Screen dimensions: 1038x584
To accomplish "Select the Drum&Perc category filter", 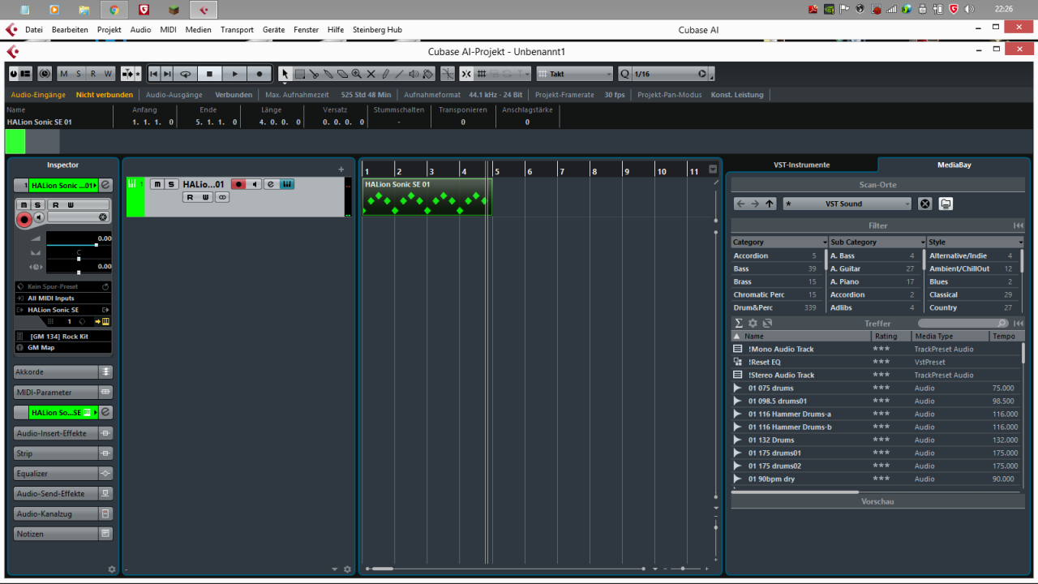I will pyautogui.click(x=778, y=307).
